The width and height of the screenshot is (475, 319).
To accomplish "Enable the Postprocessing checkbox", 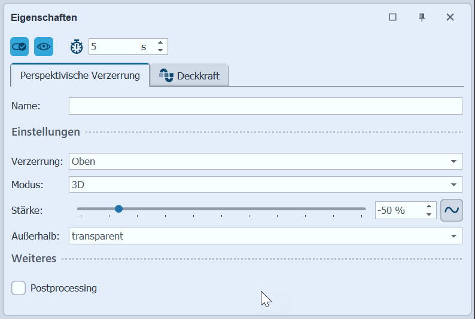I will [19, 288].
